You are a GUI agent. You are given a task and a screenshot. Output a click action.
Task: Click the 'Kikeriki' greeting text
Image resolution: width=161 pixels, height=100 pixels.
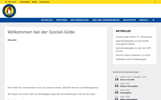[x=12, y=40]
